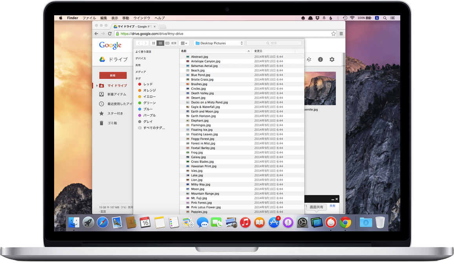Switch file dialog to list view
This screenshot has height=265, width=454.
point(160,43)
